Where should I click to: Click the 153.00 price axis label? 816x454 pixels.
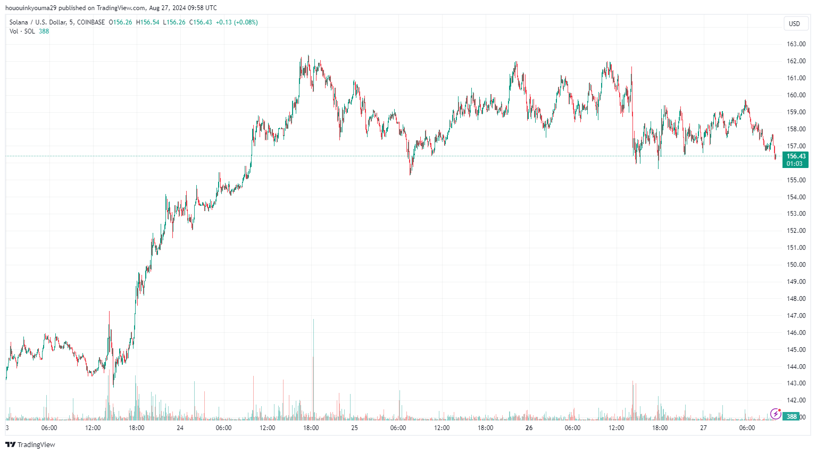tap(796, 214)
